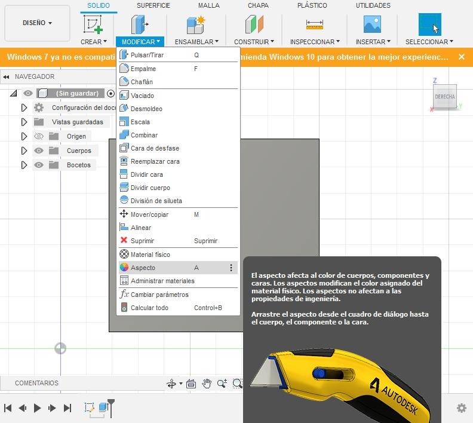Select Vaciado shell command
Viewport: 473px width, 423px height.
(178, 96)
